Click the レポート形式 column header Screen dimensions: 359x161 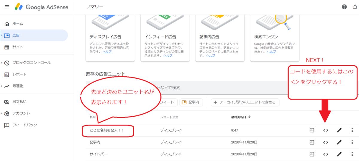point(169,117)
